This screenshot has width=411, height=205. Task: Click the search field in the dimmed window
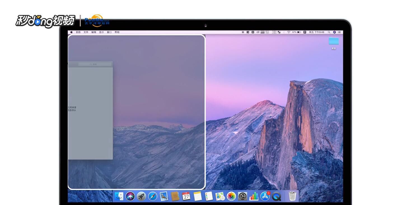pos(95,64)
